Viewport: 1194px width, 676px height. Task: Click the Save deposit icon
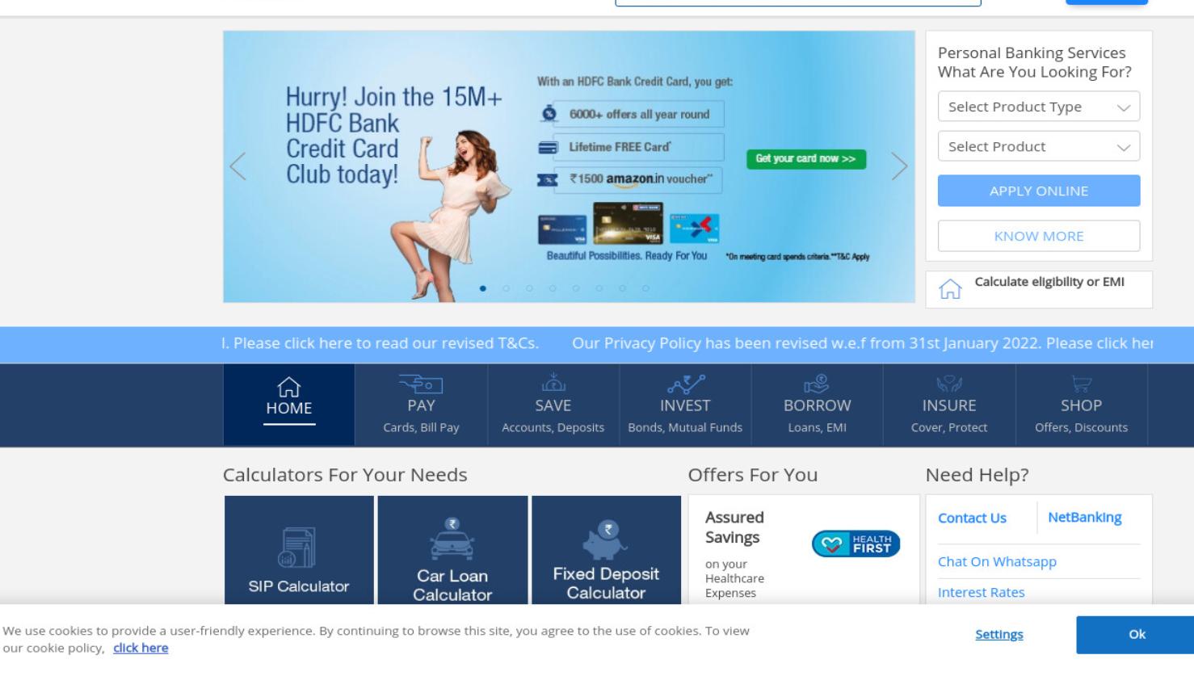[553, 383]
